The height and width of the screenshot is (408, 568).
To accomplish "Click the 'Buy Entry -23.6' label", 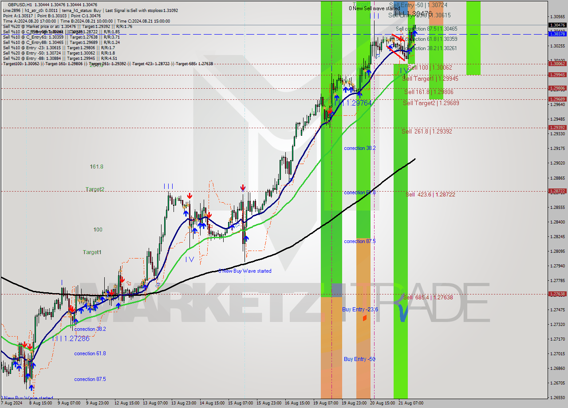I will (x=360, y=309).
